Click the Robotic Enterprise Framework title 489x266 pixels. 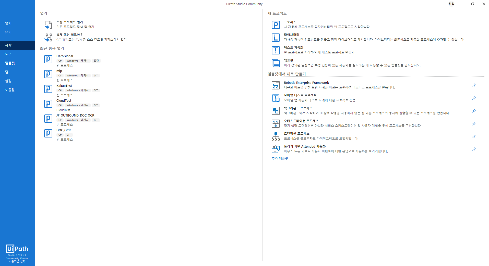[306, 83]
